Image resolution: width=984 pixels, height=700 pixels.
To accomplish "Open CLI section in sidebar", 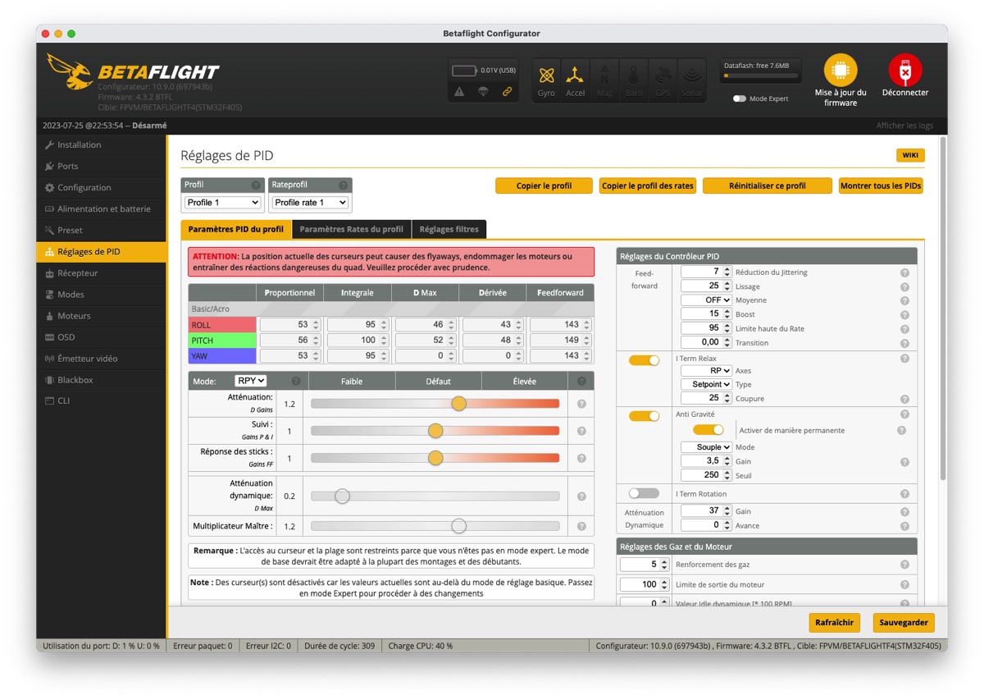I will pyautogui.click(x=101, y=401).
